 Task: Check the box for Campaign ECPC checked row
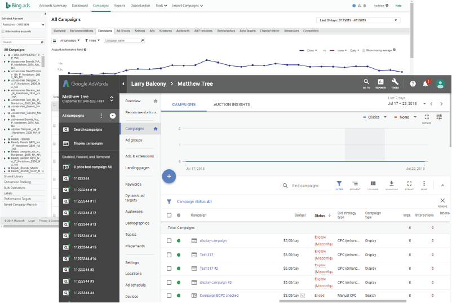pos(169,296)
